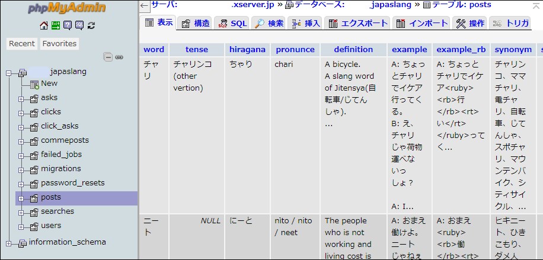This screenshot has height=260, width=543.
Task: Open the エクスポート (Export) tab
Action: tap(357, 23)
